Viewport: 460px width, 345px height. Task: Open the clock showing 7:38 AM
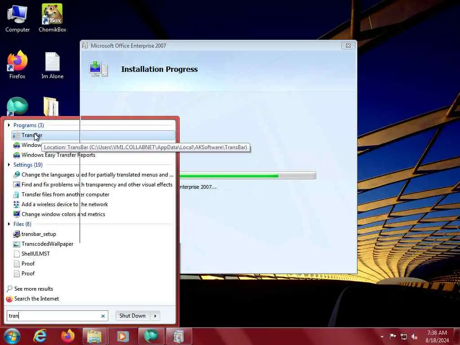437,336
